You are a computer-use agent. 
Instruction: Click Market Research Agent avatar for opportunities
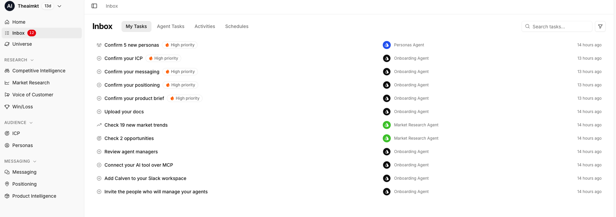(387, 138)
